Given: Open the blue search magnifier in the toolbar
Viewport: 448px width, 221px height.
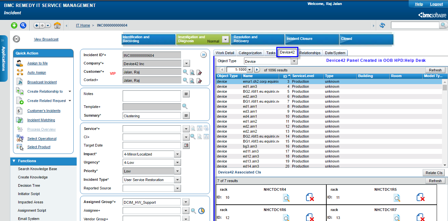Looking at the screenshot, I should (23, 25).
